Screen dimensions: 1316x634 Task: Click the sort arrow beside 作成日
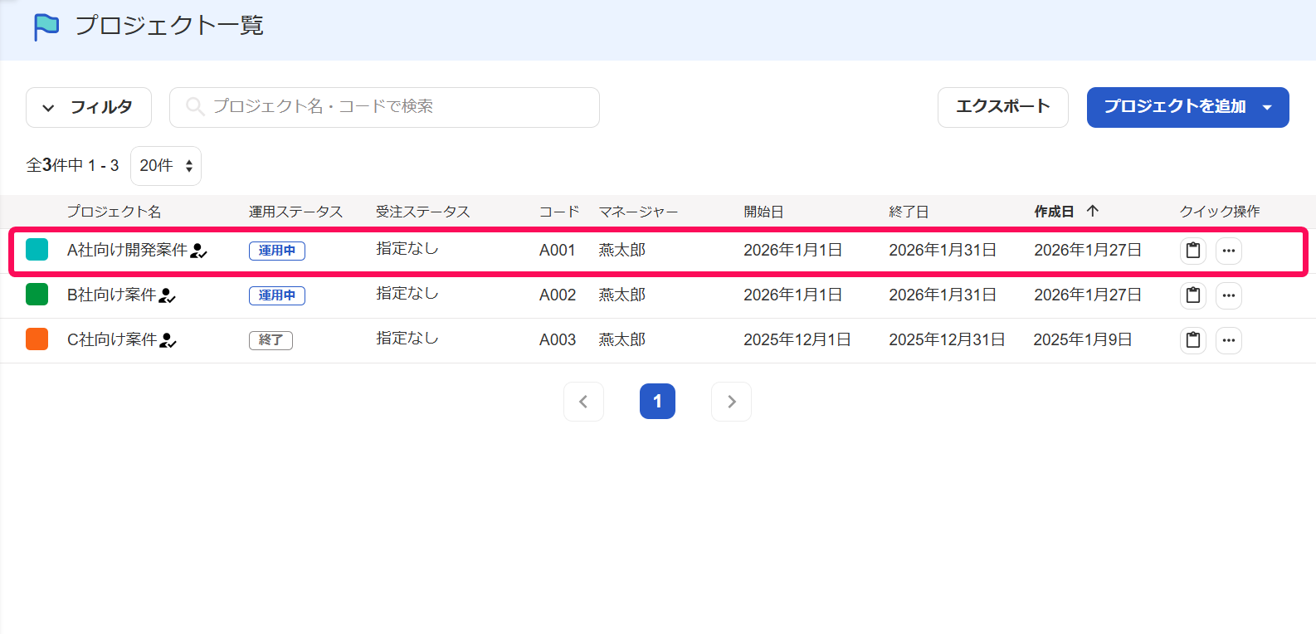1093,211
